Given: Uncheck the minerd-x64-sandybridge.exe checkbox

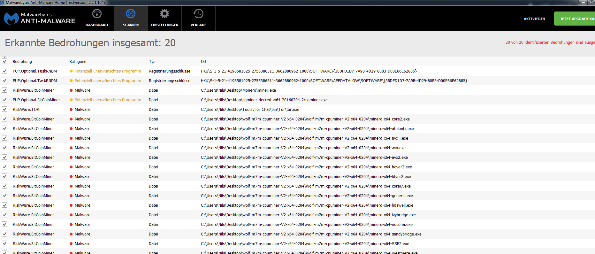Looking at the screenshot, I should (4, 234).
